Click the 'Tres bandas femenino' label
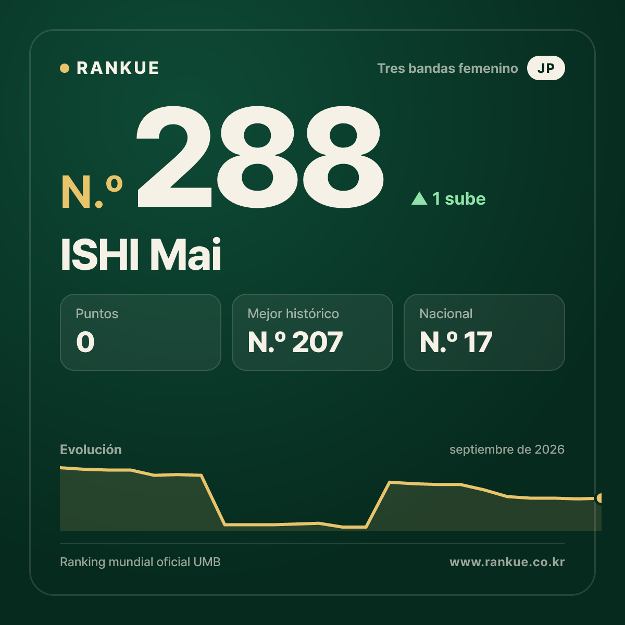Image resolution: width=625 pixels, height=625 pixels. pyautogui.click(x=447, y=68)
